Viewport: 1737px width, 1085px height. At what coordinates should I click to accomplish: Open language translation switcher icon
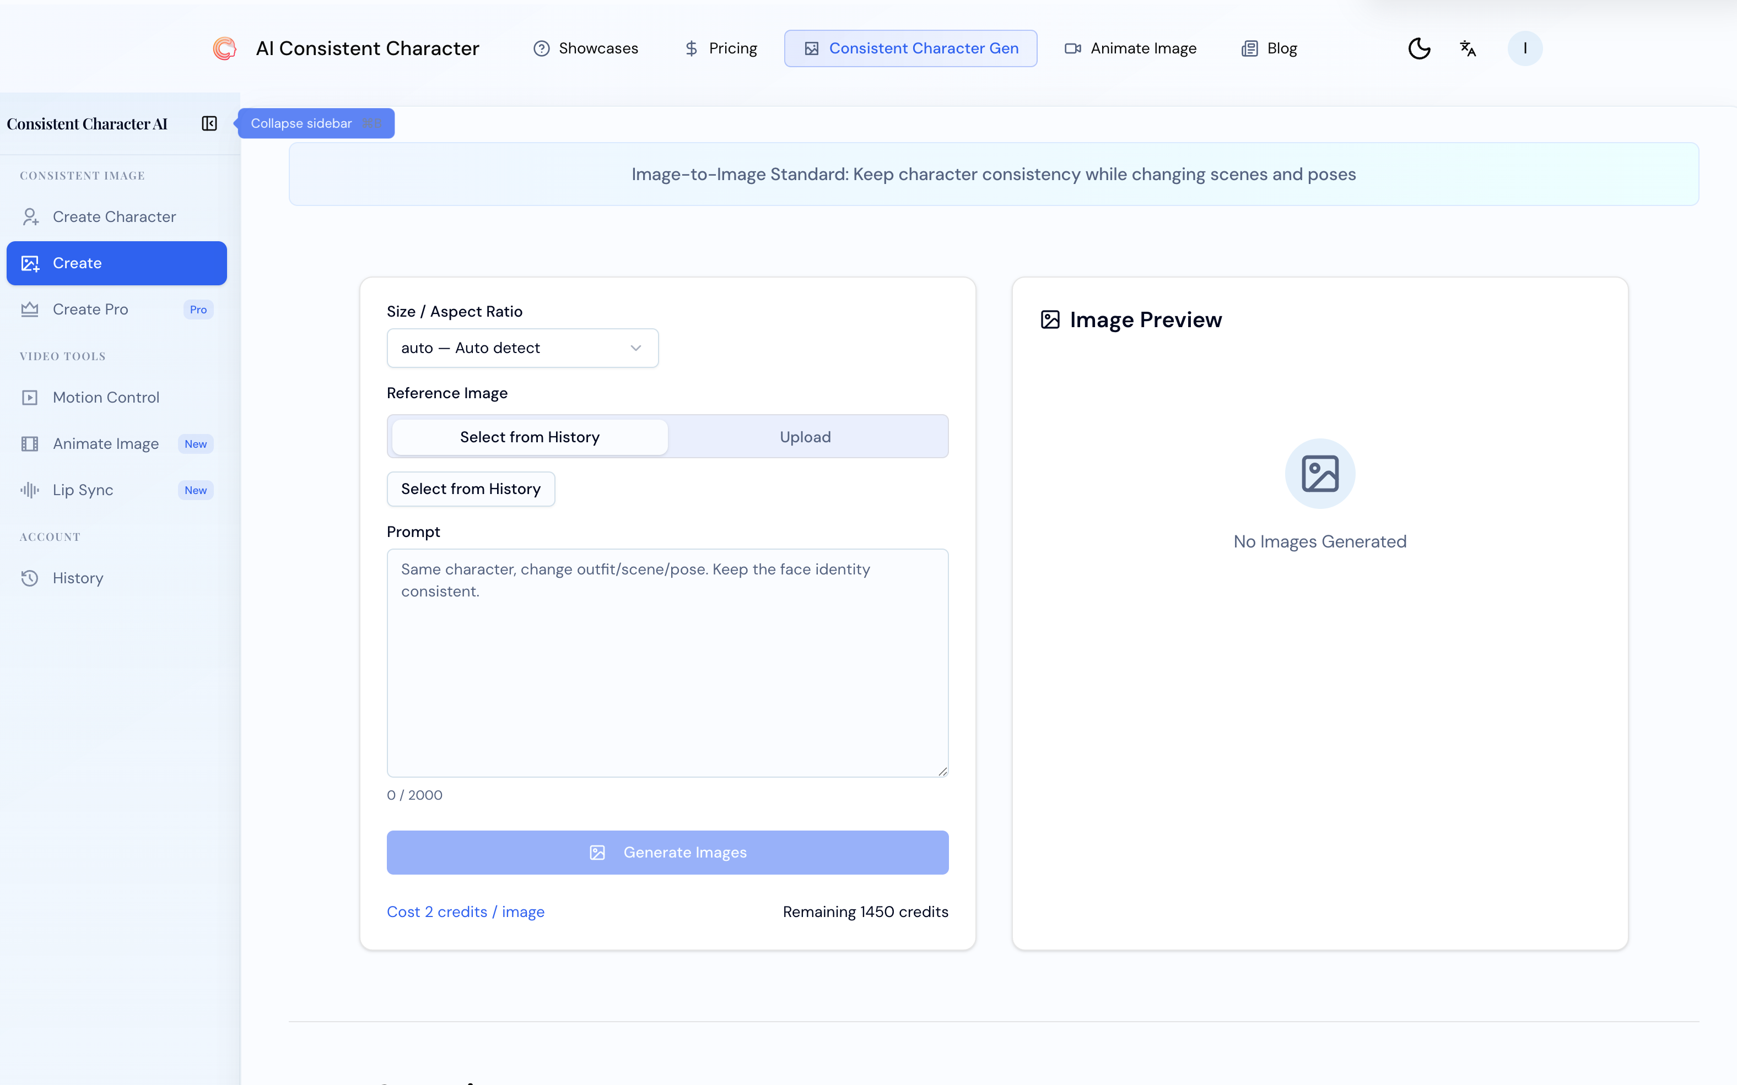point(1468,48)
